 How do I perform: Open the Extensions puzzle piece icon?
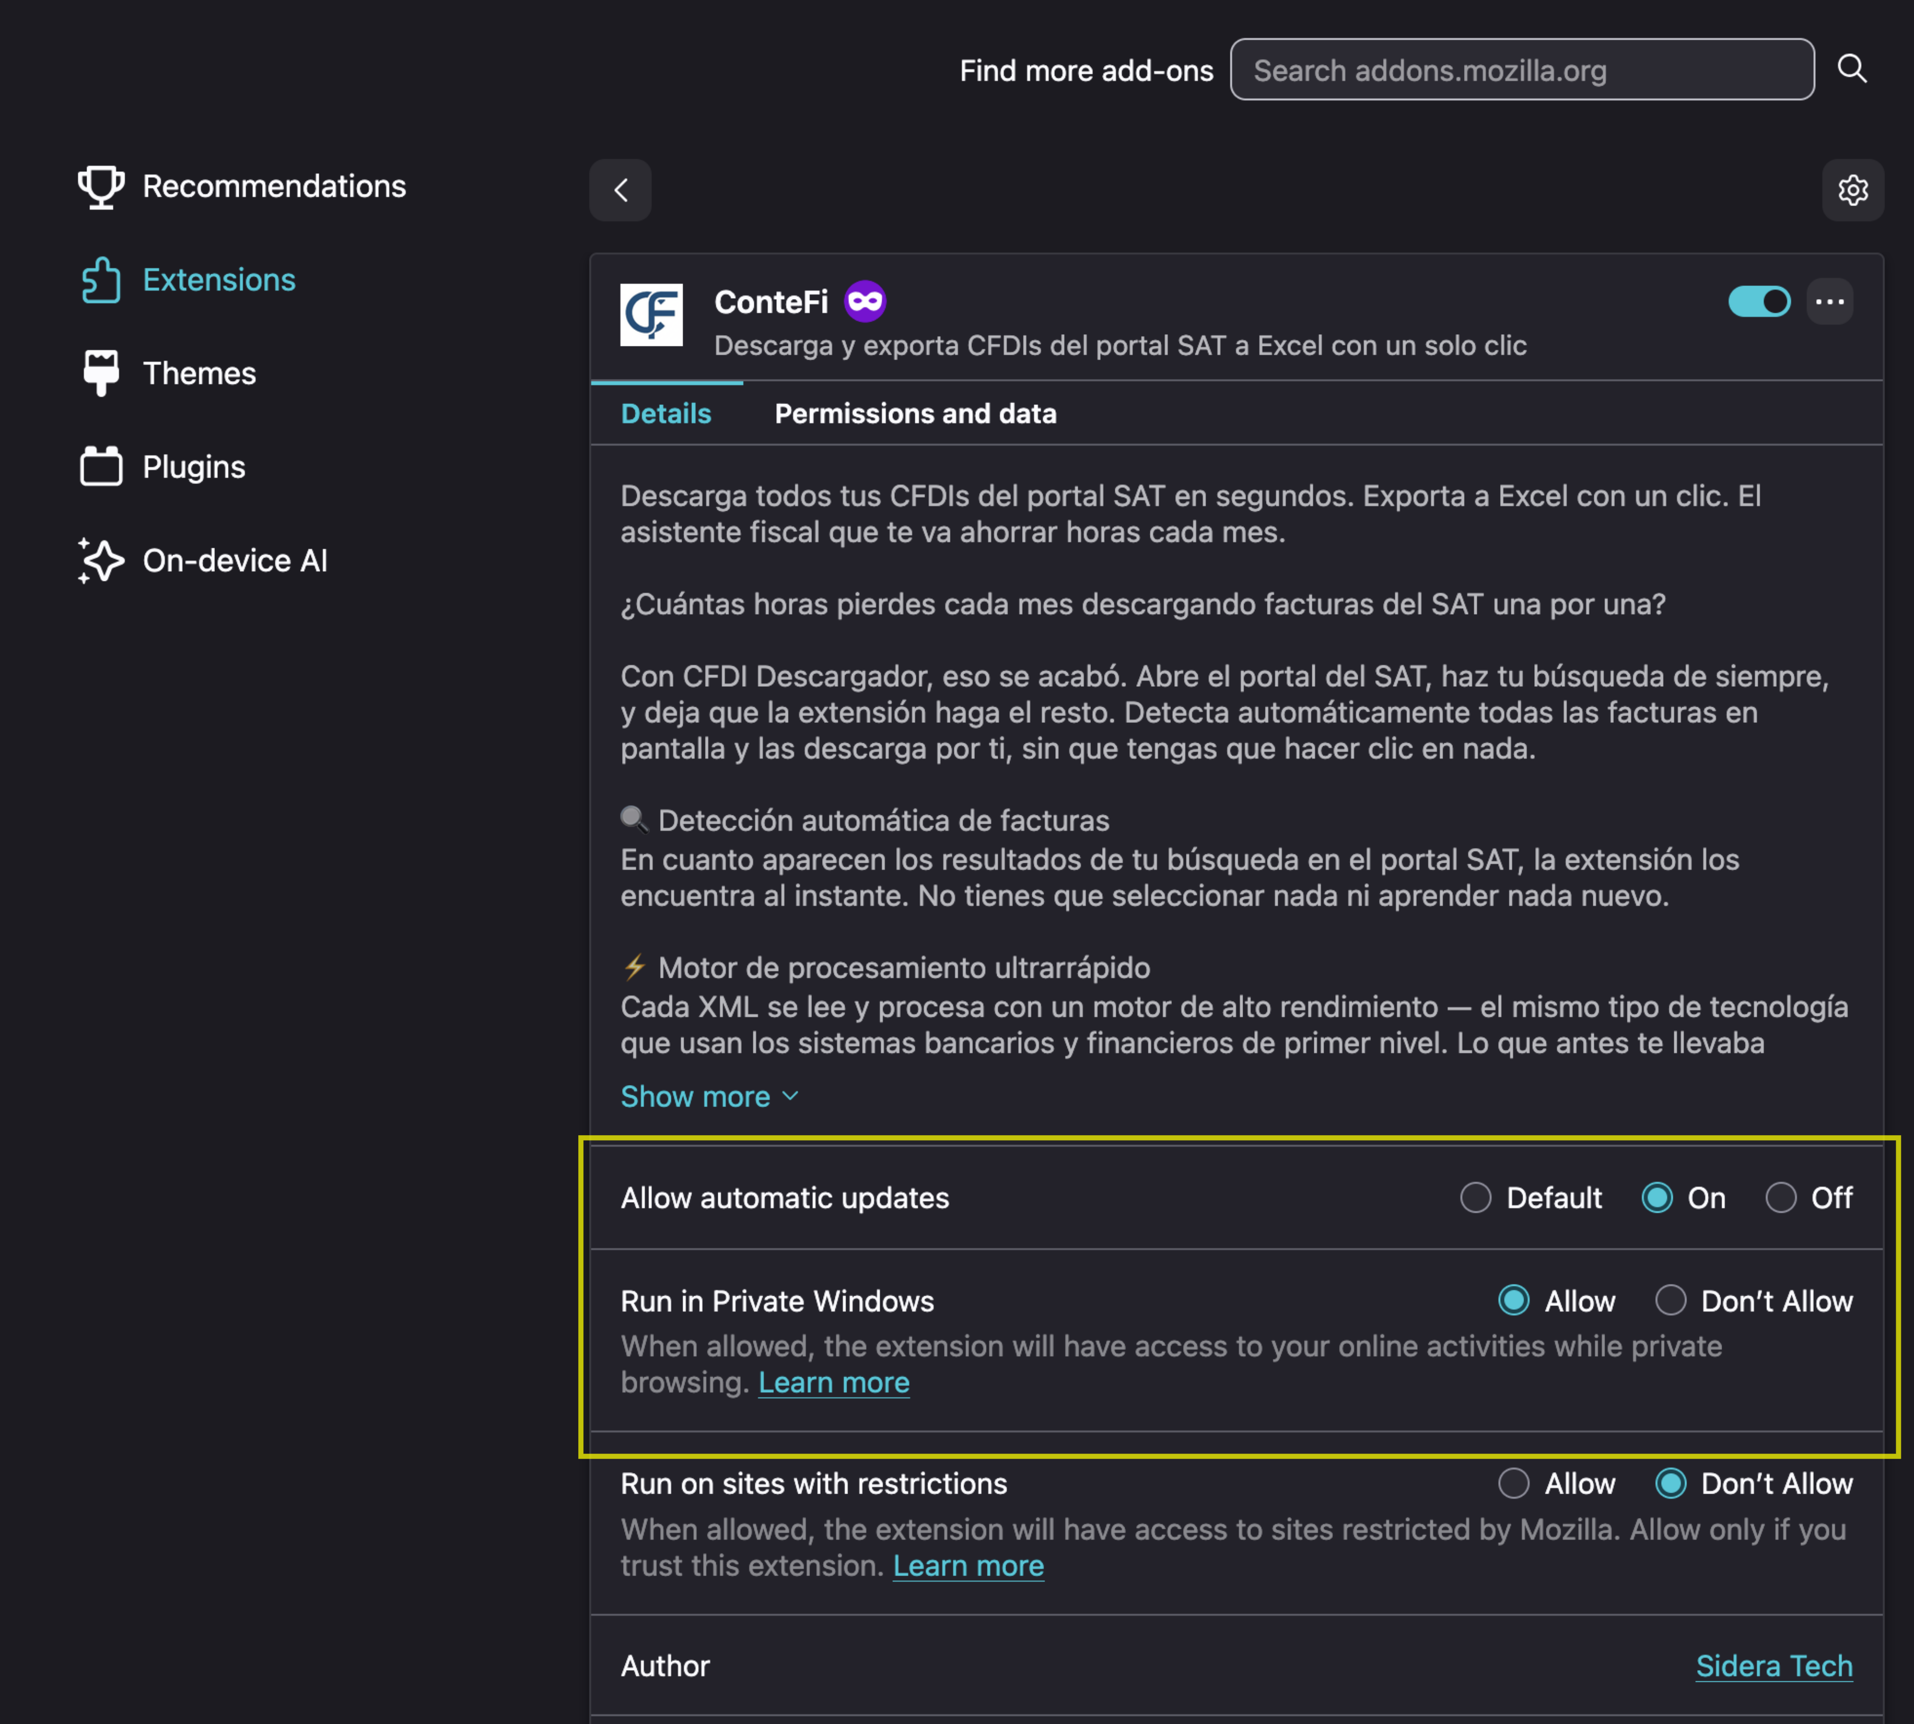101,280
